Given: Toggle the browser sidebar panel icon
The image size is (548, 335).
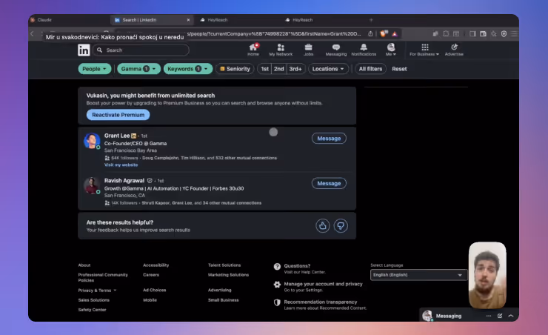Looking at the screenshot, I should (472, 34).
